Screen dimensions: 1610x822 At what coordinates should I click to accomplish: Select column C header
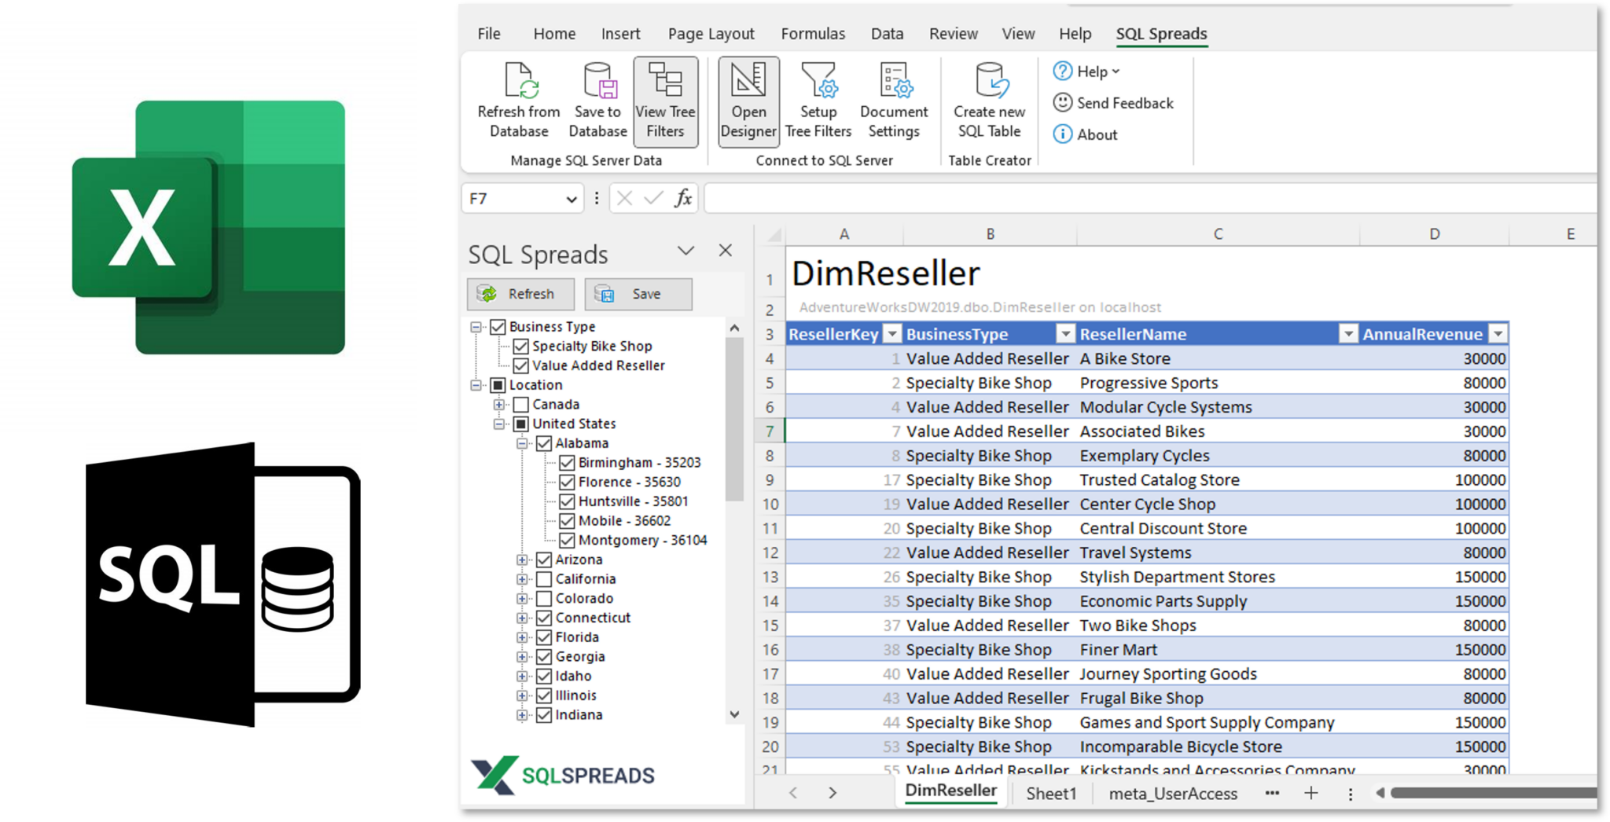tap(1218, 234)
